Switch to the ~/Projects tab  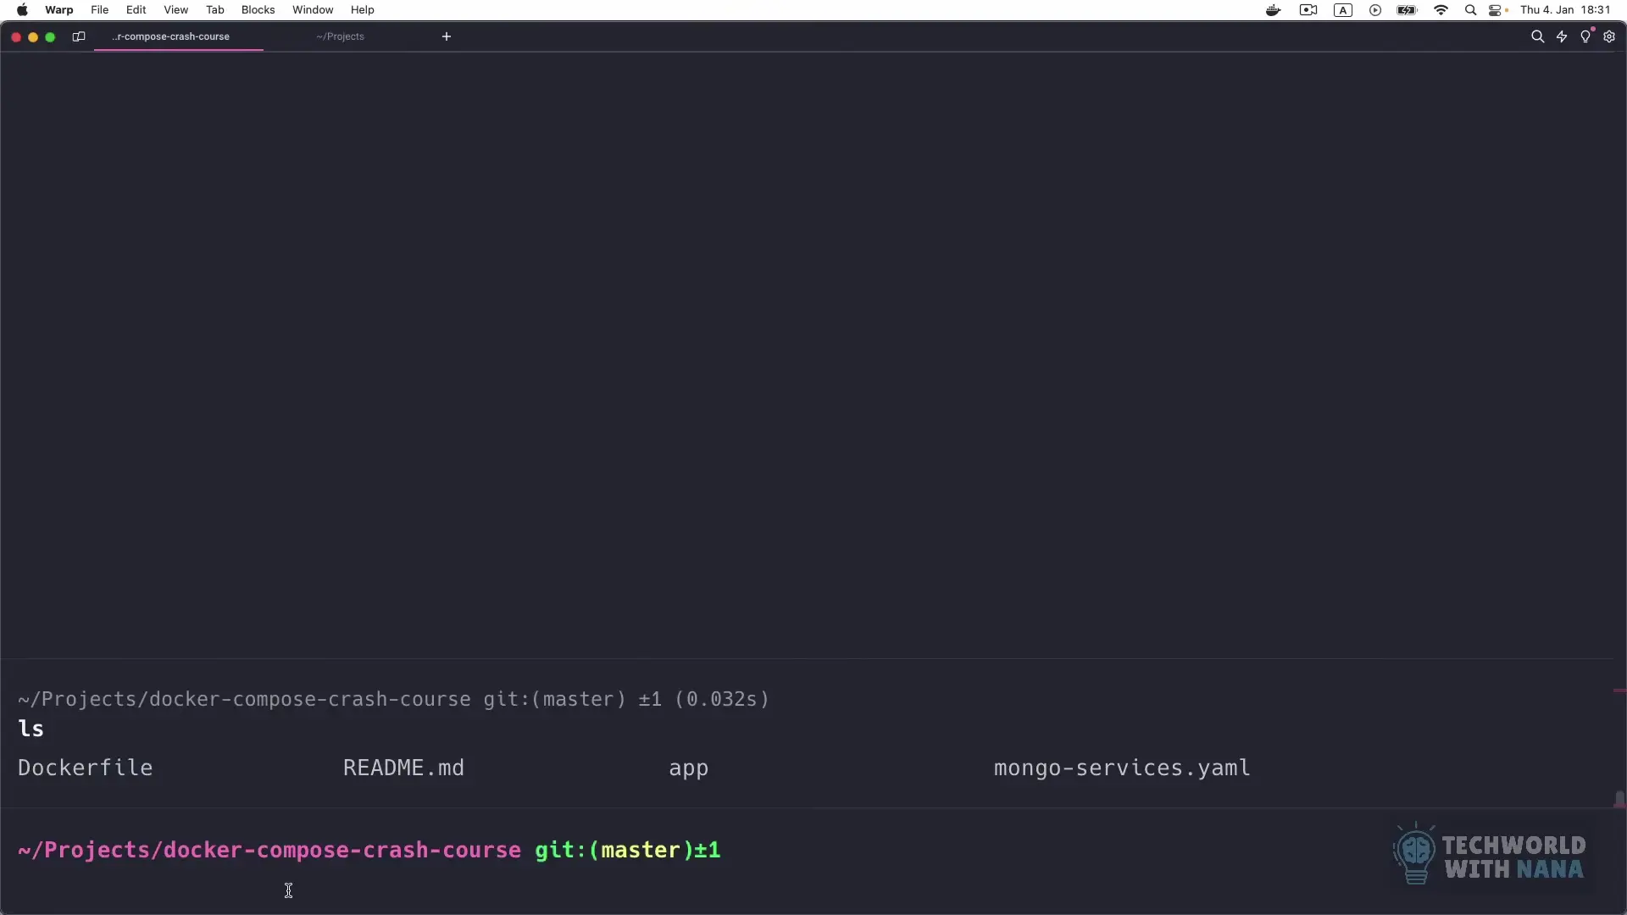pos(341,36)
